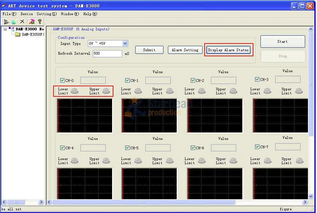Click CH-5 Upper Limit alarm indicator lamp
Image resolution: width=317 pixels, height=213 pixels.
point(170,160)
